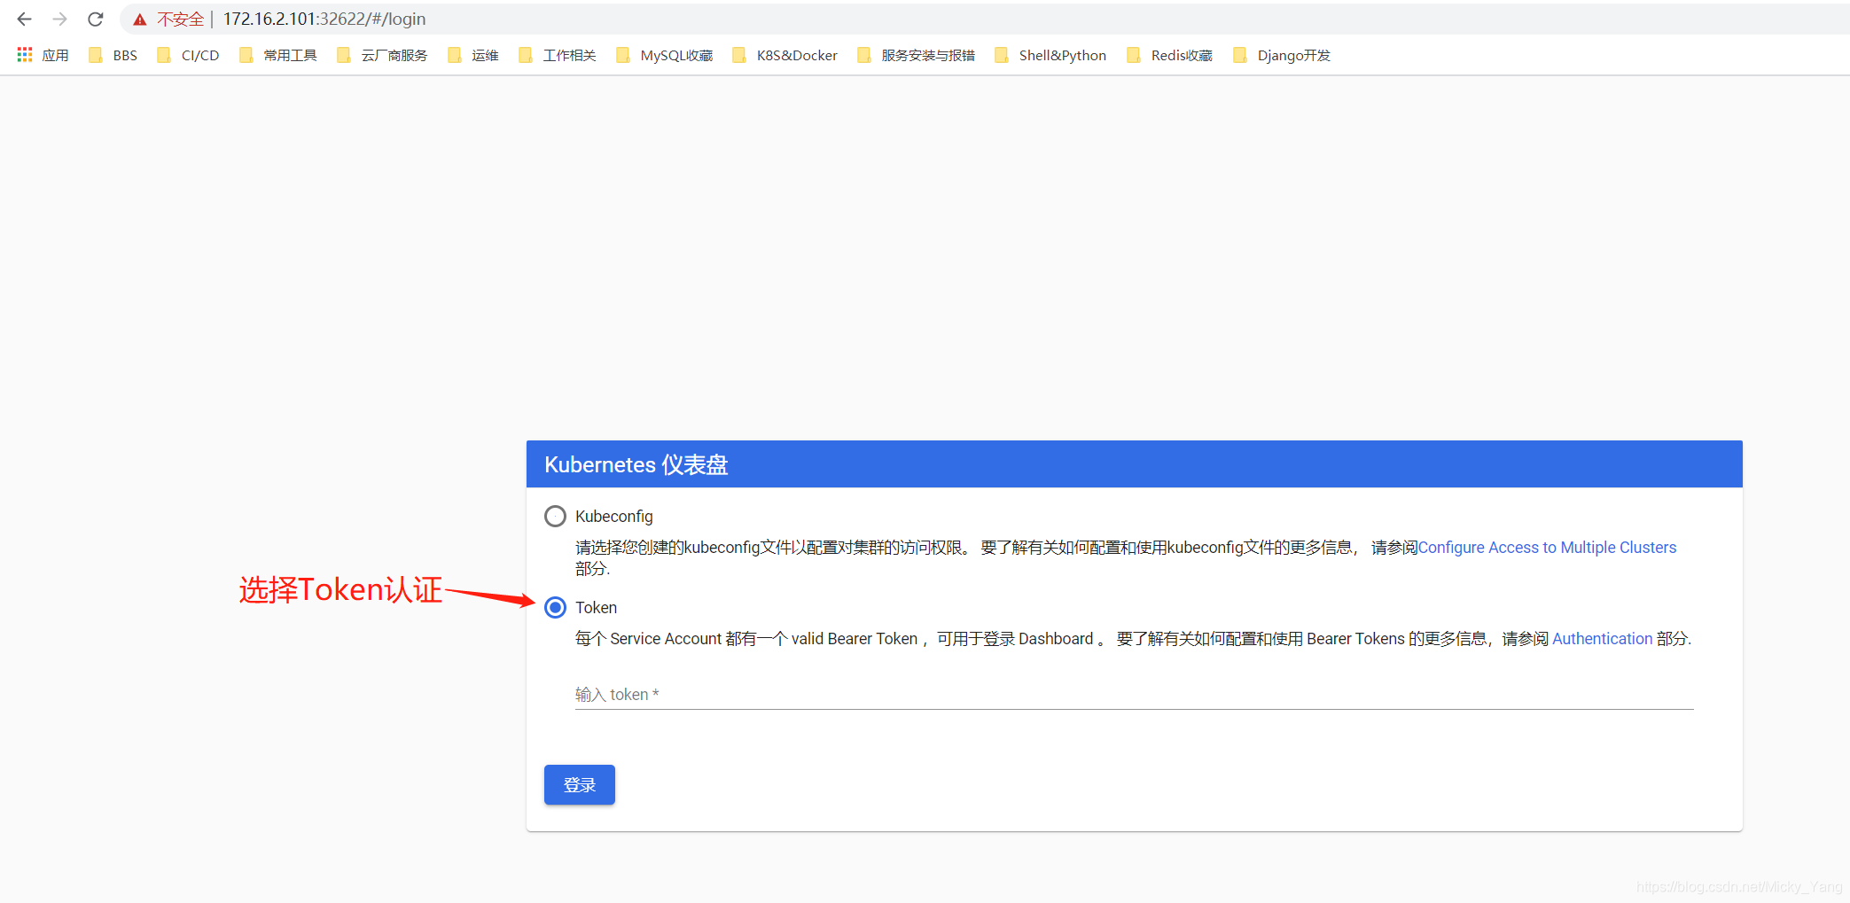Open the K8S&Docker bookmark folder

point(785,55)
